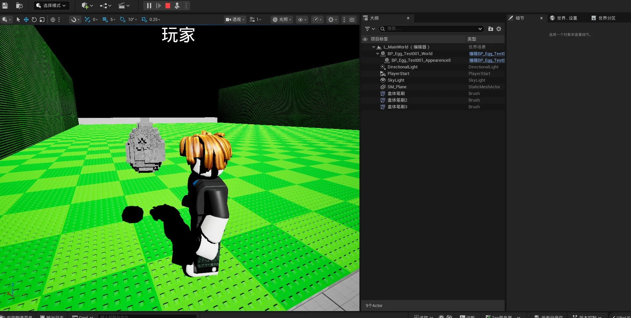Open the 透视 perspective view menu
The width and height of the screenshot is (631, 318).
[x=235, y=20]
